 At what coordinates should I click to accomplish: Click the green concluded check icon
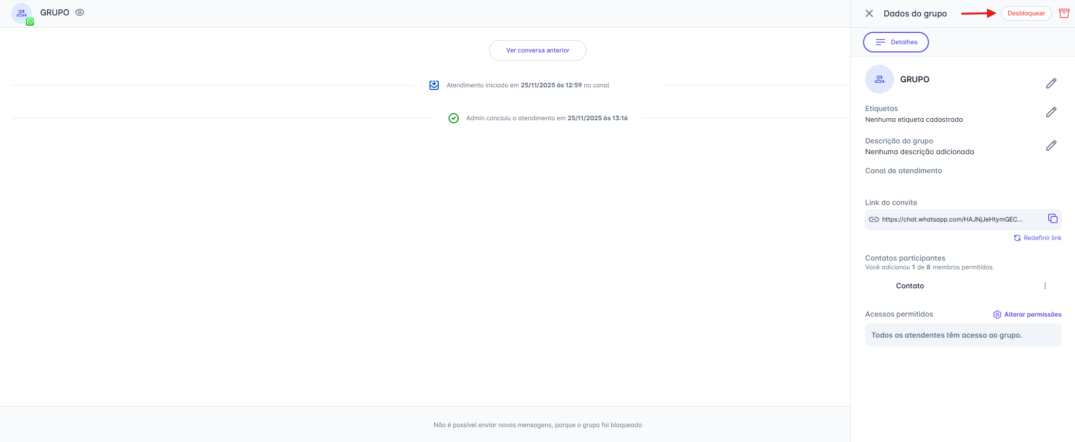453,118
